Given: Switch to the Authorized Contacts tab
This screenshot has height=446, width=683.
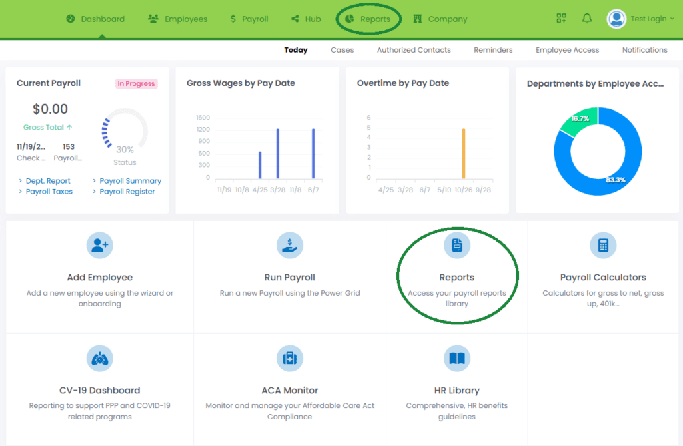Looking at the screenshot, I should point(414,50).
